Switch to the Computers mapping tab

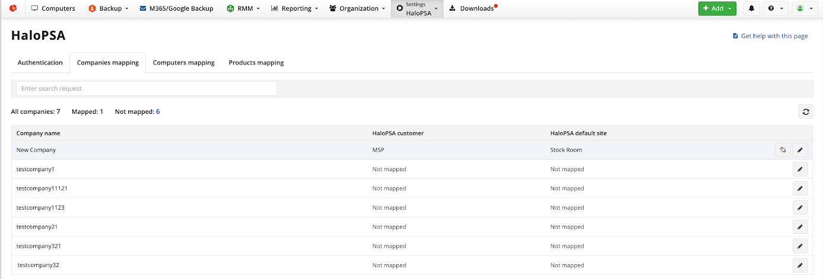pos(184,63)
